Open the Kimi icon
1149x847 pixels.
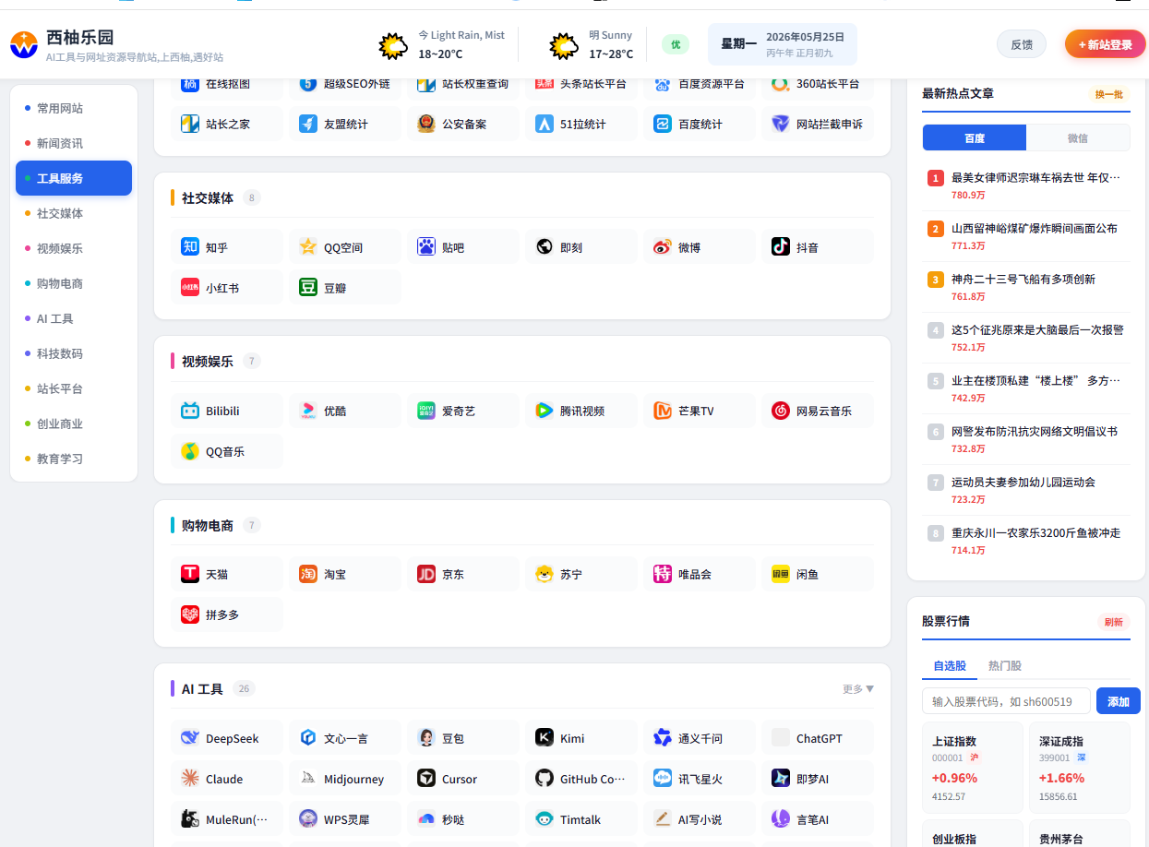(x=545, y=738)
